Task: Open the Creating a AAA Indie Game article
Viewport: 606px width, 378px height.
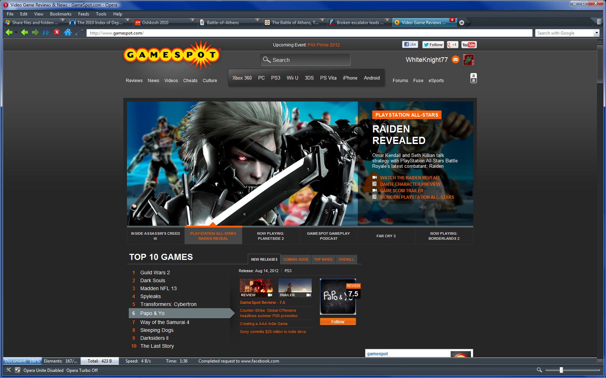Action: (x=264, y=324)
